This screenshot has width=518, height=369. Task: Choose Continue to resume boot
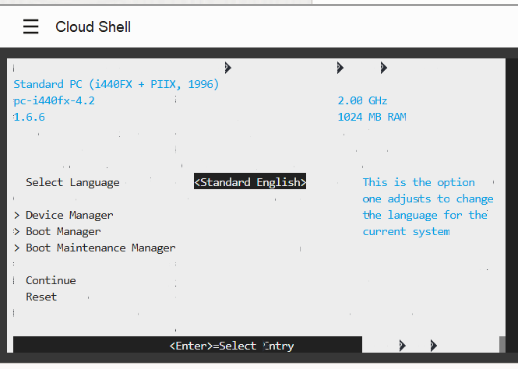[x=51, y=280]
